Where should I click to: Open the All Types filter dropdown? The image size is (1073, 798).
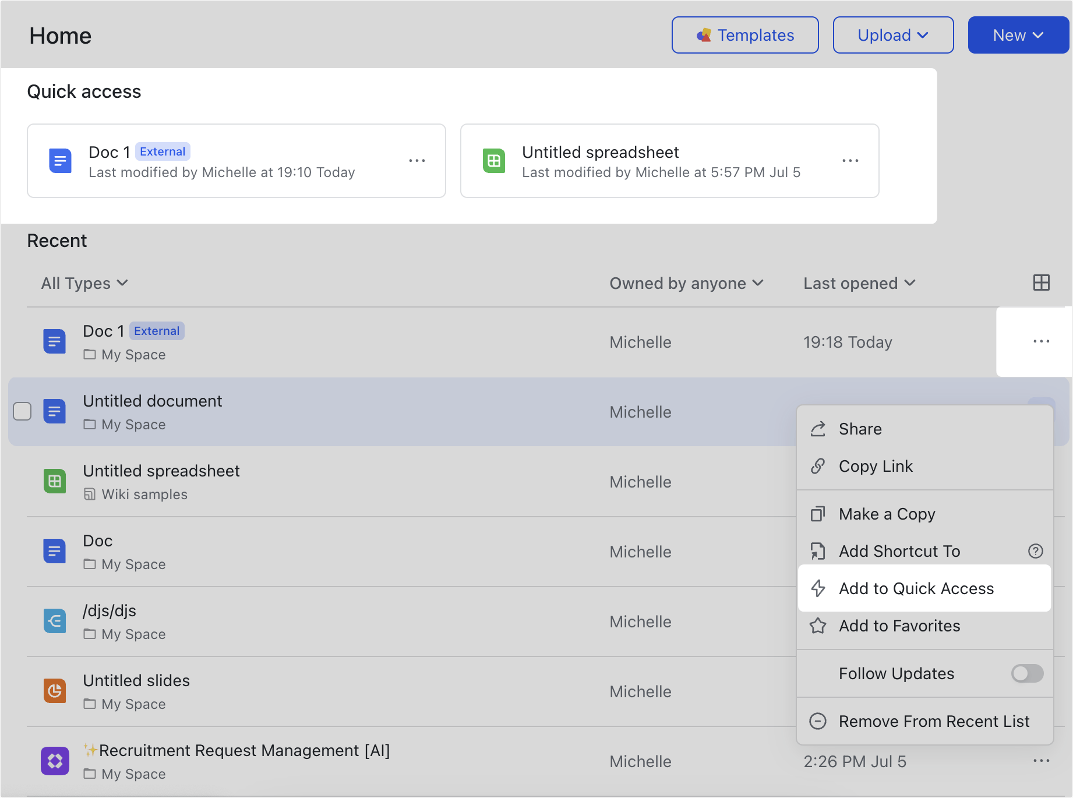84,283
